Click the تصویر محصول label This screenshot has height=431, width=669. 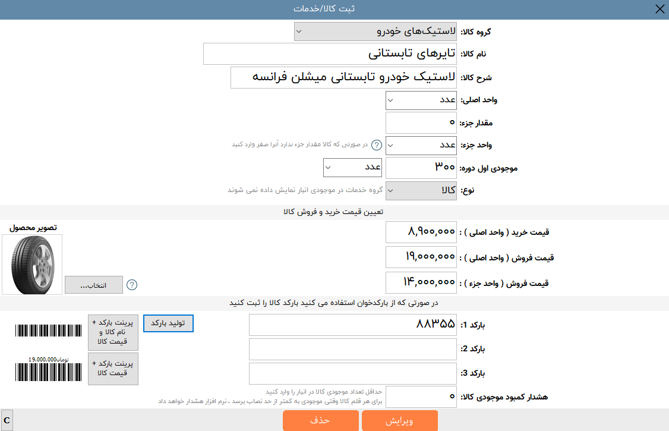click(x=33, y=228)
